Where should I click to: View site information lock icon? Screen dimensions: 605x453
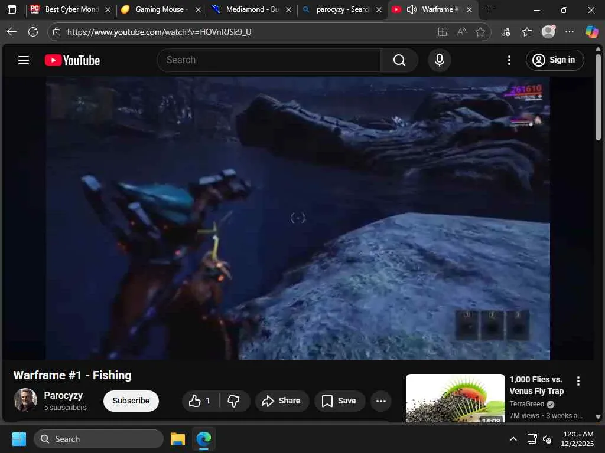point(57,32)
